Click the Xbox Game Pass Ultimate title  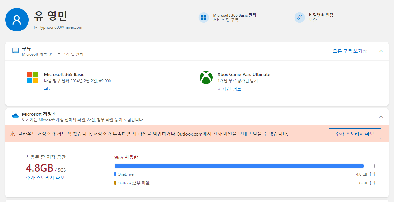point(244,74)
